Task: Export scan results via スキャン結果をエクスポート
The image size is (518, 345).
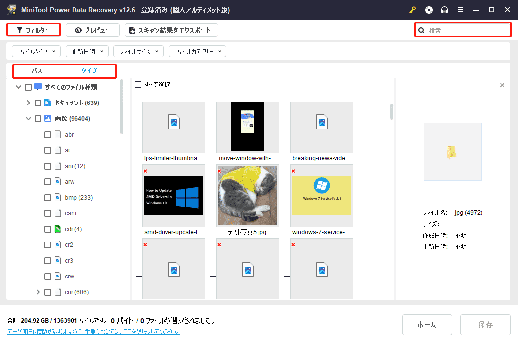Action: (x=171, y=30)
